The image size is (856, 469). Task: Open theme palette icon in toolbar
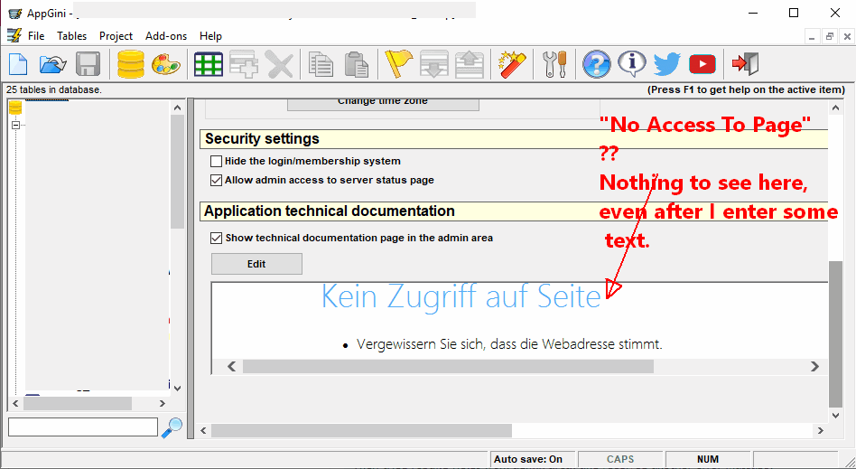tap(166, 64)
